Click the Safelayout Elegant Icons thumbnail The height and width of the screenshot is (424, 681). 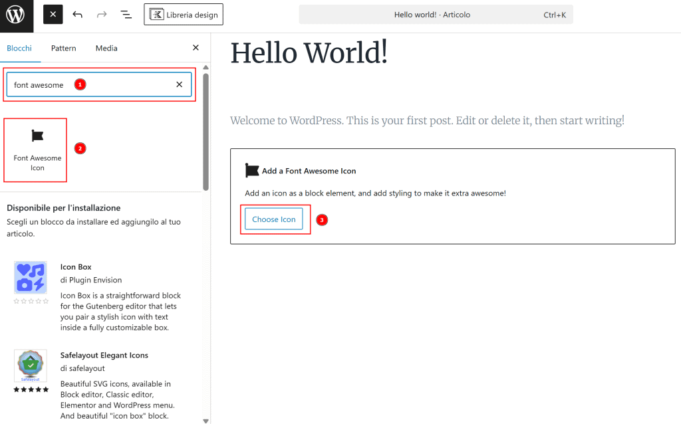(31, 364)
